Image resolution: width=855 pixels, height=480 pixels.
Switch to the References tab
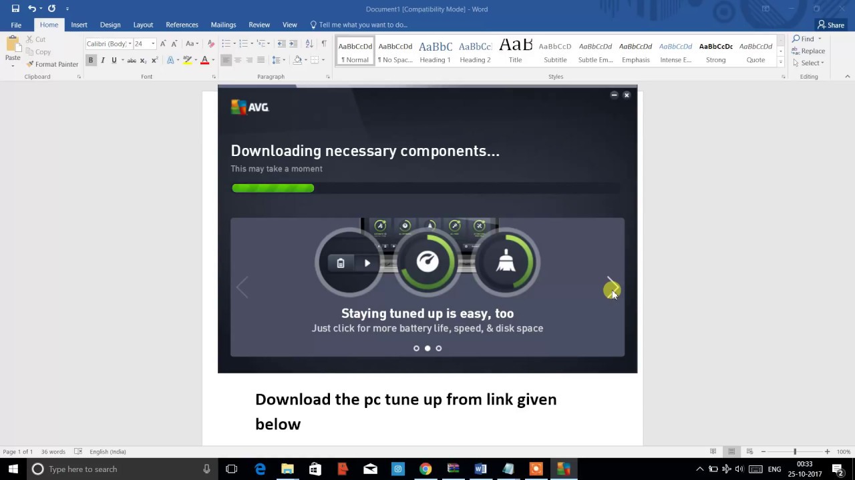[182, 25]
